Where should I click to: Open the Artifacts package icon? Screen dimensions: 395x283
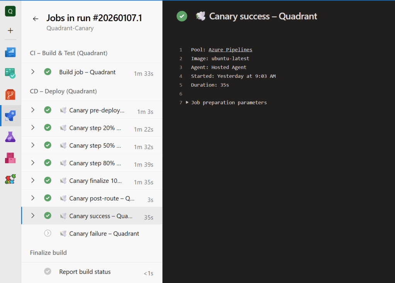coord(10,158)
